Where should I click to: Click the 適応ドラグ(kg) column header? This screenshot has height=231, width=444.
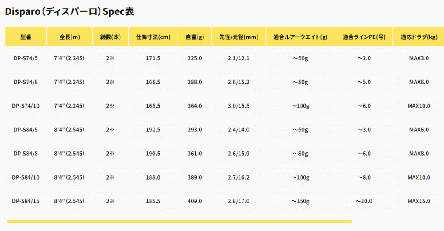[419, 36]
